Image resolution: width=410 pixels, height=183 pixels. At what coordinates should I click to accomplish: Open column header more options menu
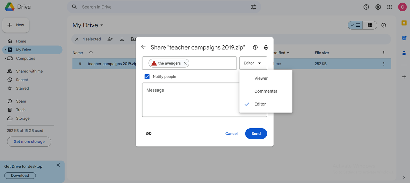pyautogui.click(x=384, y=53)
